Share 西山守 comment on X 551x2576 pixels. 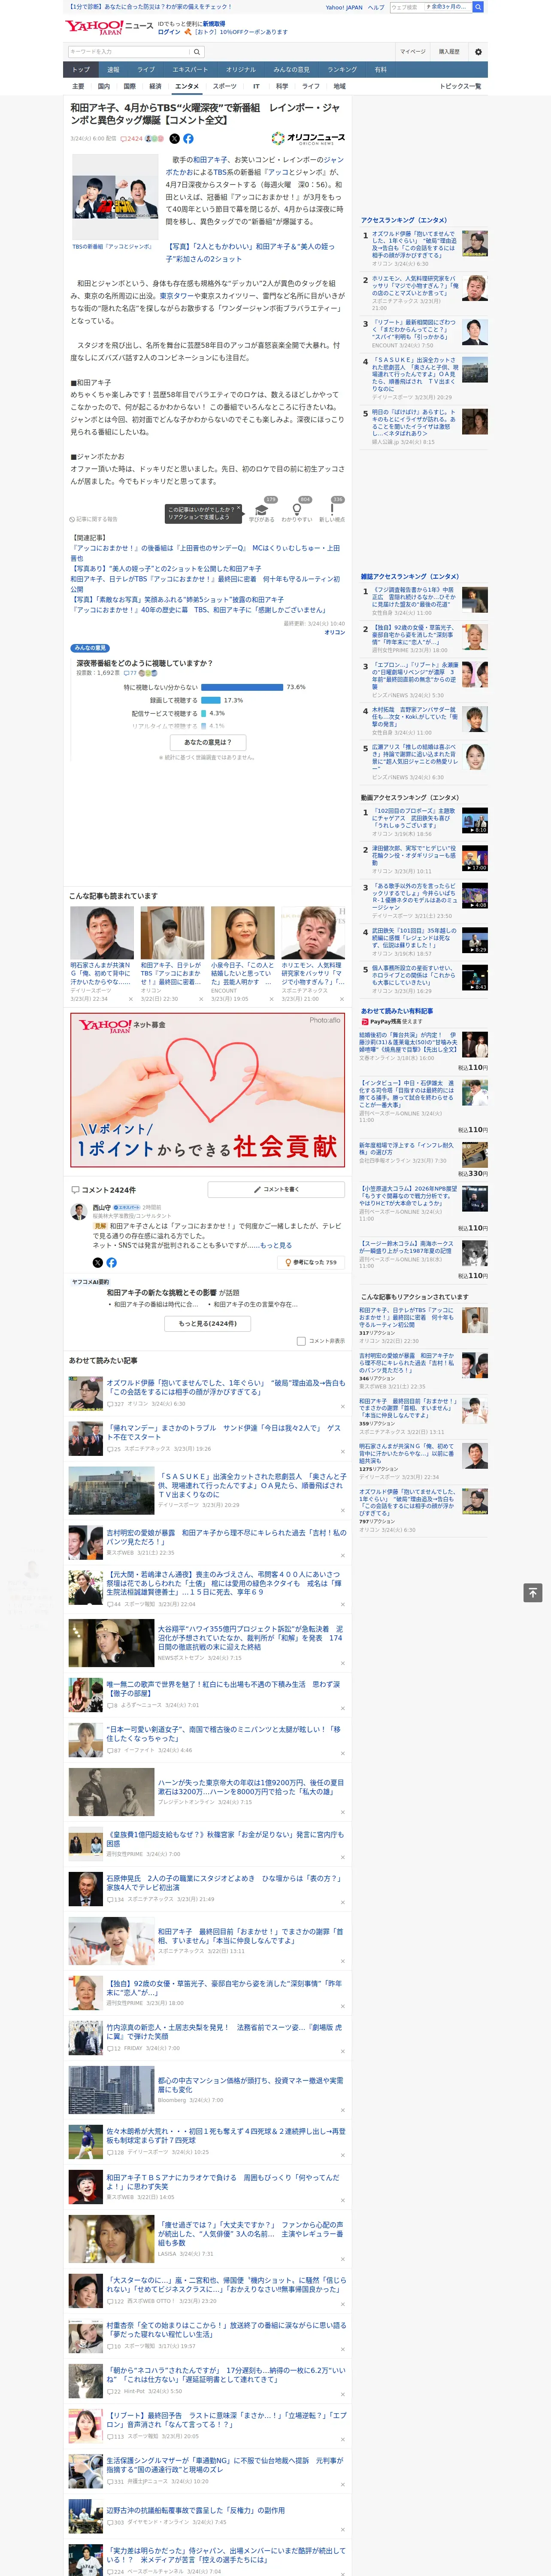[x=98, y=1263]
